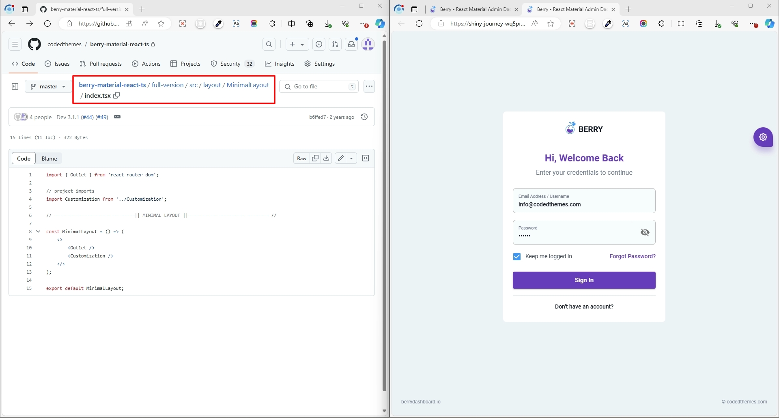This screenshot has height=418, width=779.
Task: Open the GitHub search icon button
Action: coord(269,44)
